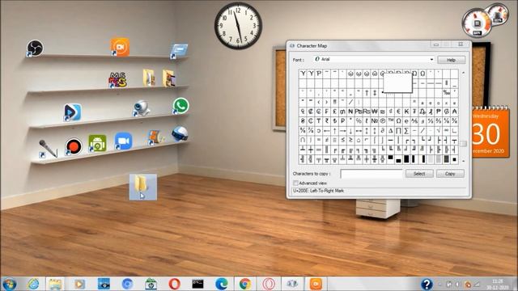Open the WhatsApp desktop shortcut
518x291 pixels.
pos(180,106)
